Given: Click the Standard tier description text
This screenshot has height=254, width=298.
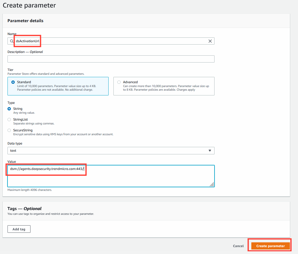Looking at the screenshot, I should click(57, 88).
